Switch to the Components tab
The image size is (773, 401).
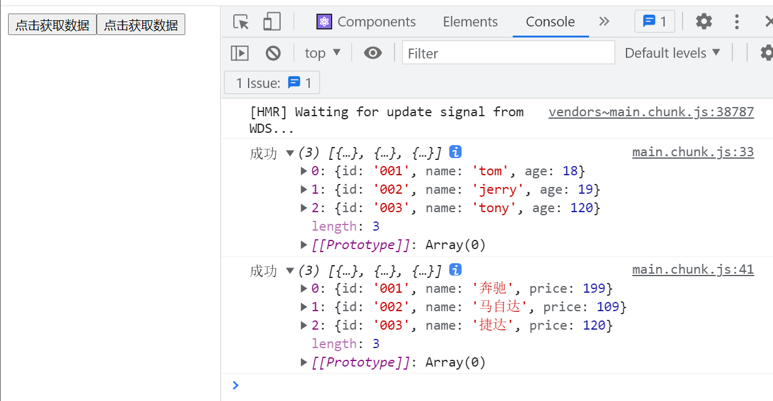[x=366, y=22]
